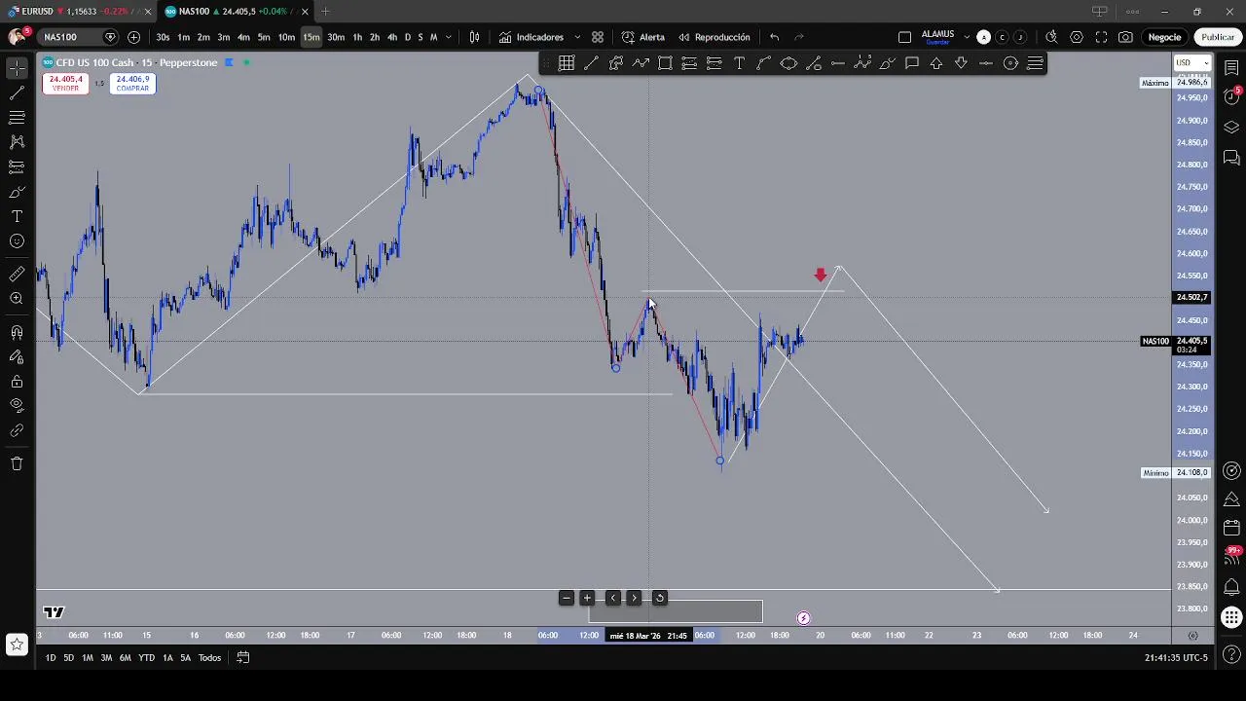Screen dimensions: 1246x701
Task: Switch to the 30s timeframe
Action: (x=163, y=37)
